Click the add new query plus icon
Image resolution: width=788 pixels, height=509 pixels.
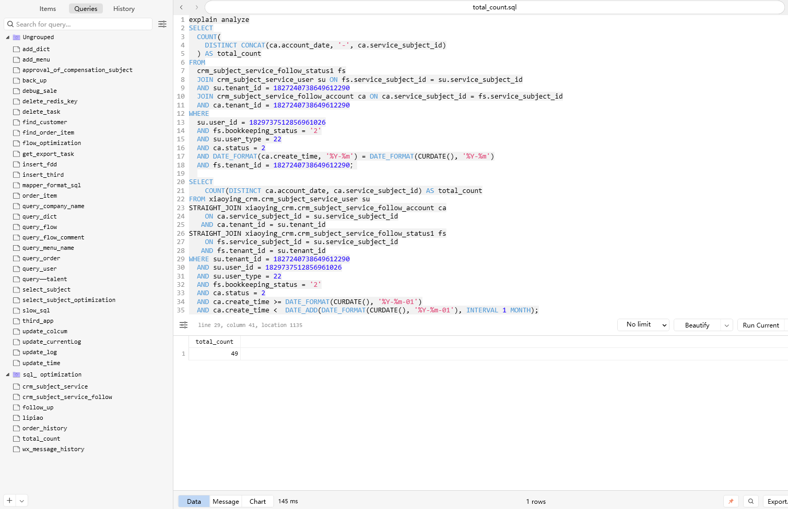tap(9, 500)
